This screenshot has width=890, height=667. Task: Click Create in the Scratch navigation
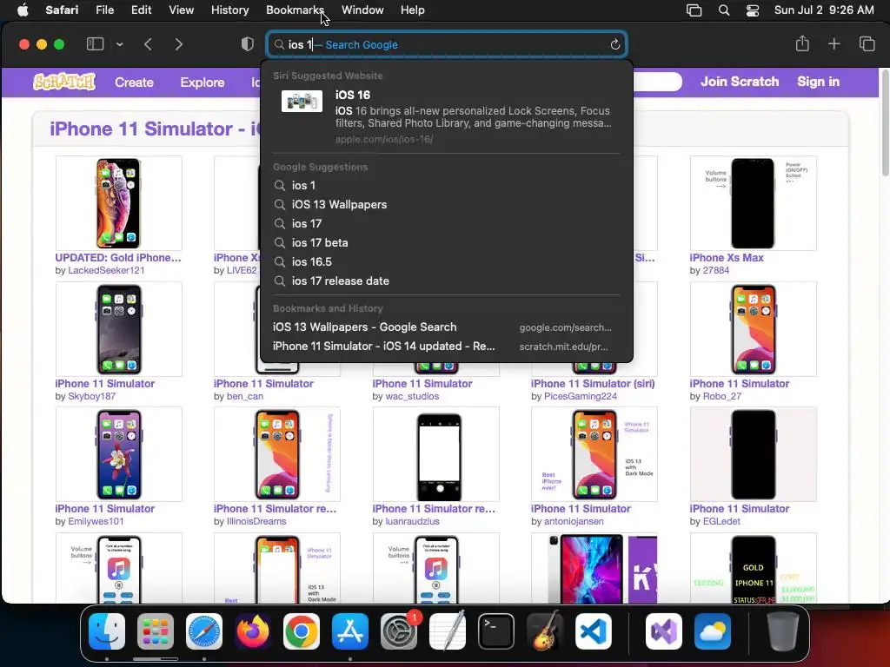point(134,83)
